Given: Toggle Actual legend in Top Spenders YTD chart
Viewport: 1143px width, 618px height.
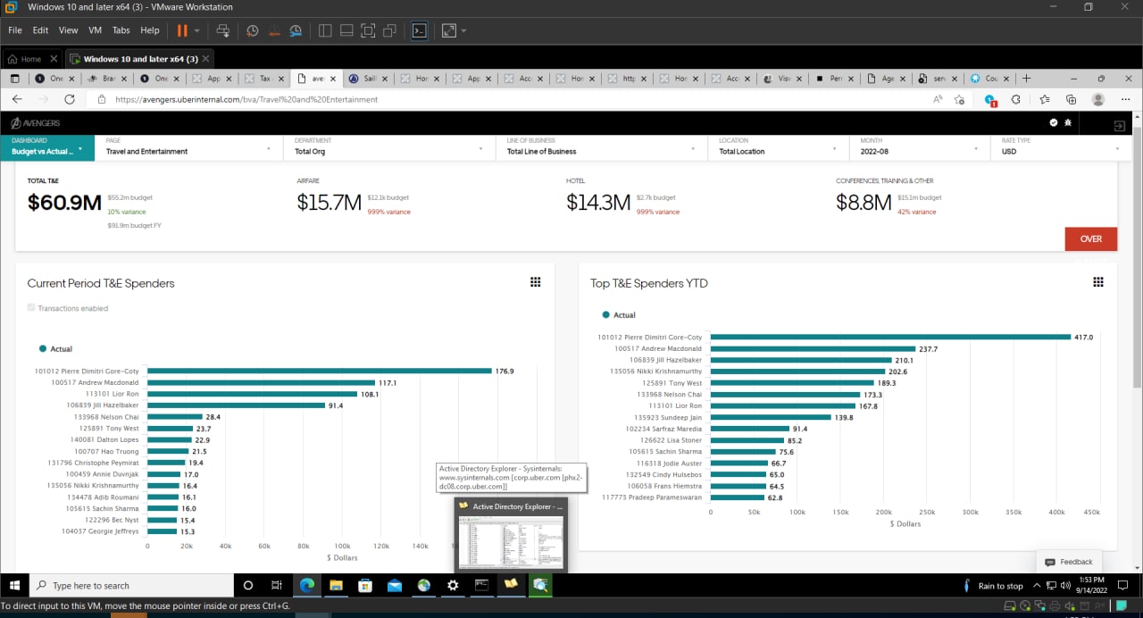Looking at the screenshot, I should point(619,315).
